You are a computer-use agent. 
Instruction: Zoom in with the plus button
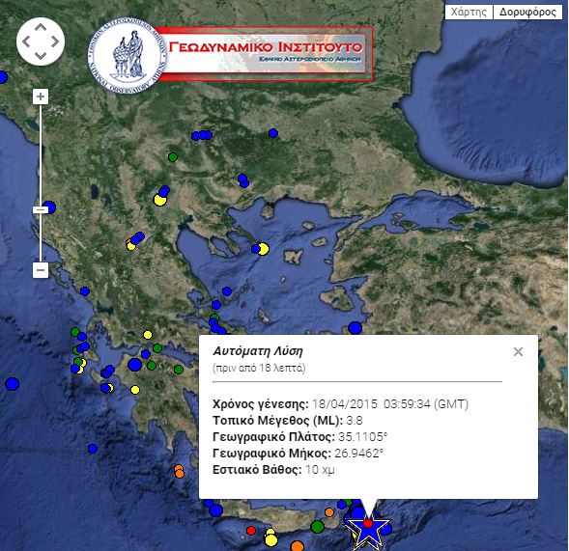click(x=41, y=96)
